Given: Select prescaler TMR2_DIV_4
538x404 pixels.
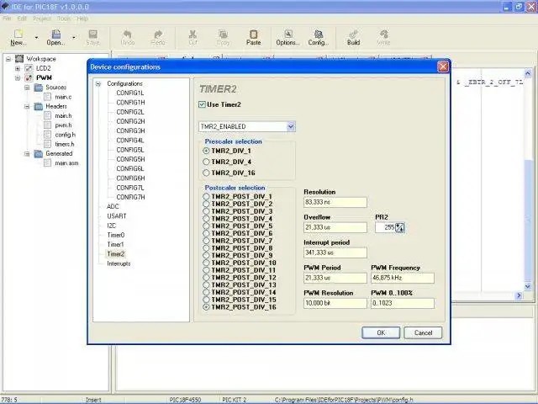Looking at the screenshot, I should [206, 162].
